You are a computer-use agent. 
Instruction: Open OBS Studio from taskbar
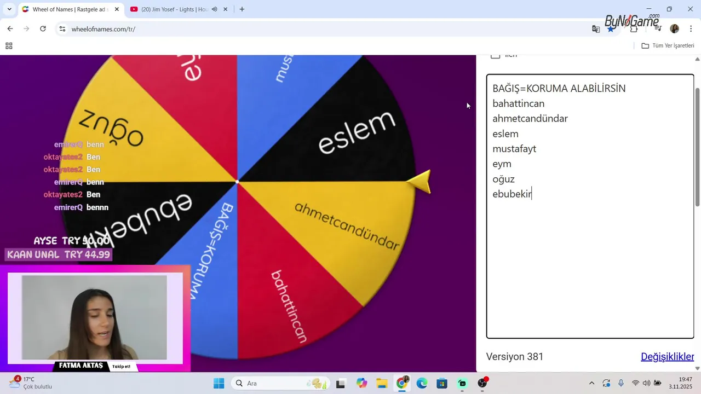(482, 383)
